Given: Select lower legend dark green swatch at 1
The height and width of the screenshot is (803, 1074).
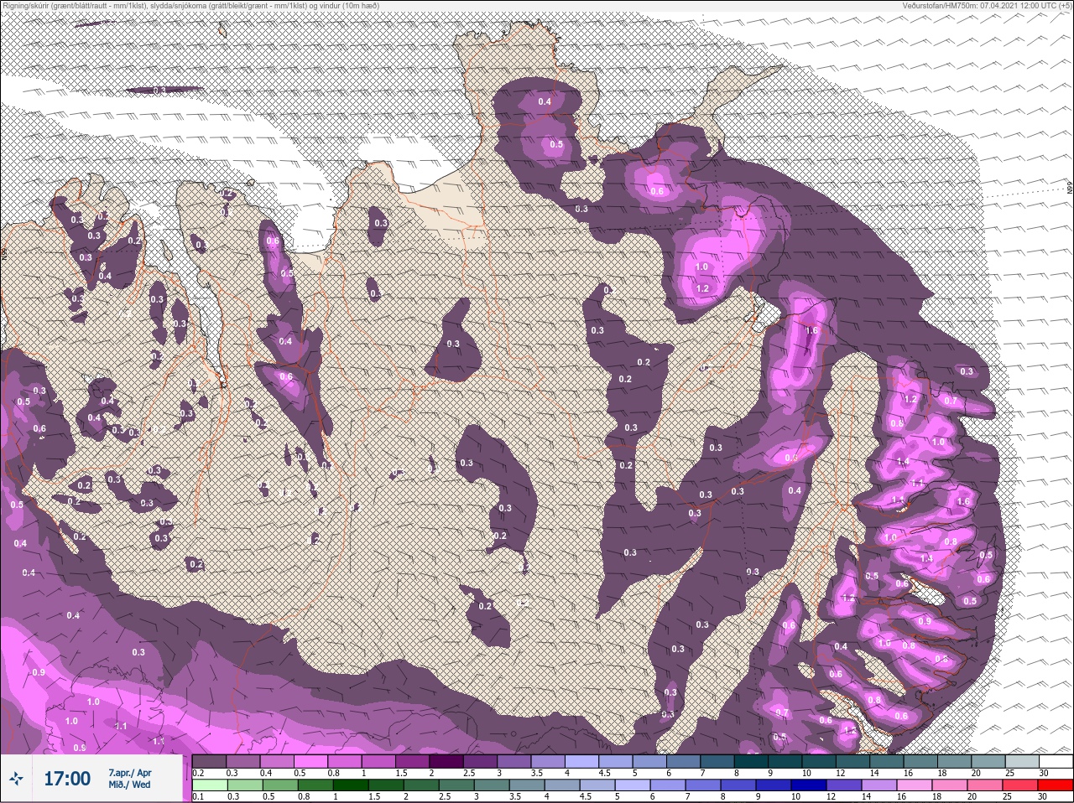Looking at the screenshot, I should pyautogui.click(x=352, y=786).
